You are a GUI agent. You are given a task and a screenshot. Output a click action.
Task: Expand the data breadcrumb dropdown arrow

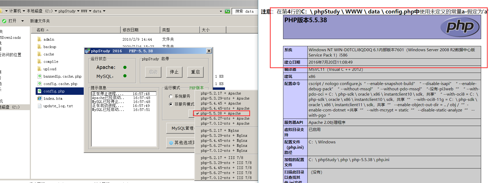[x=104, y=11]
